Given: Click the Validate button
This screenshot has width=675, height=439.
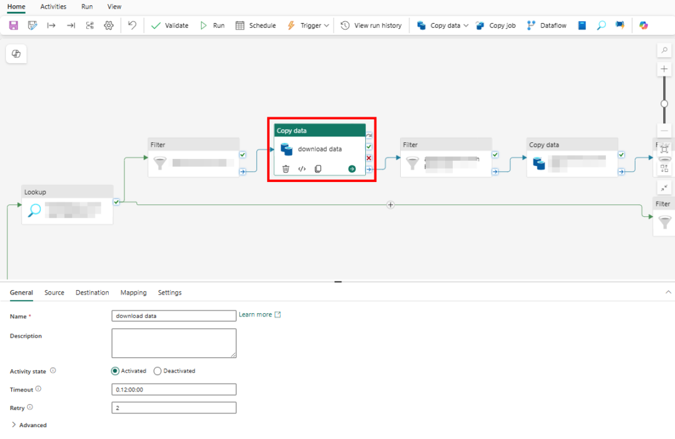Looking at the screenshot, I should point(169,26).
